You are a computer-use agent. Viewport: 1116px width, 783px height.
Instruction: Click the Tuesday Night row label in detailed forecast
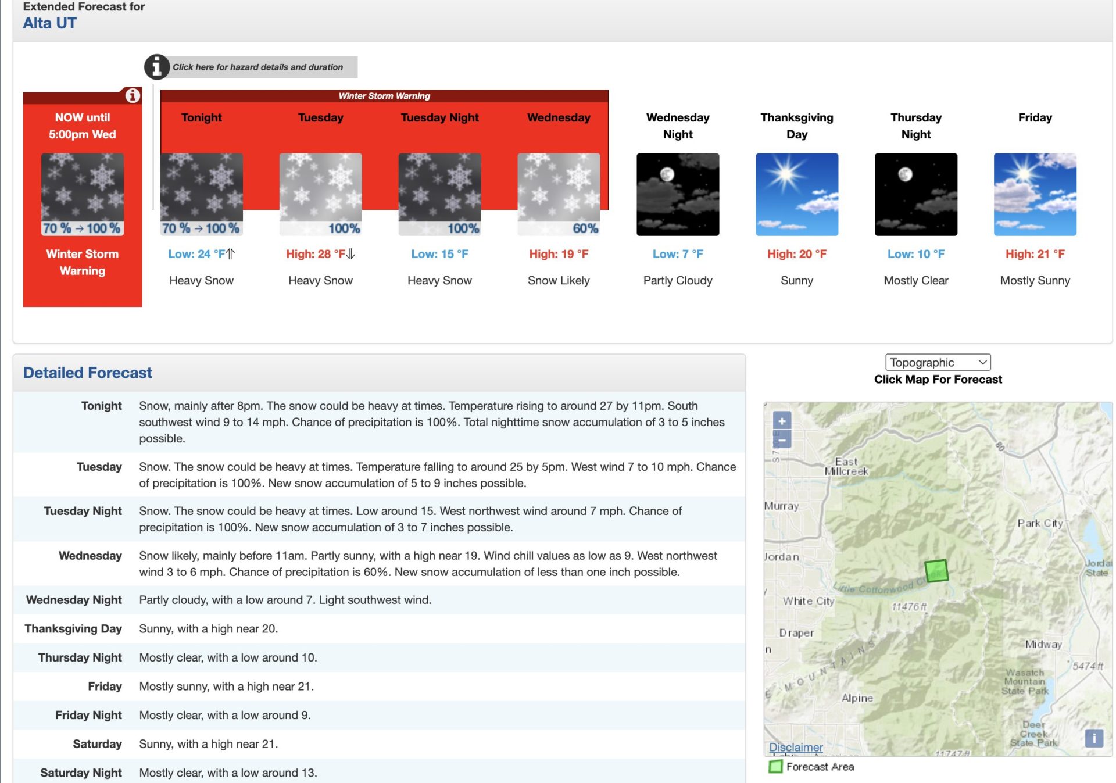[83, 511]
